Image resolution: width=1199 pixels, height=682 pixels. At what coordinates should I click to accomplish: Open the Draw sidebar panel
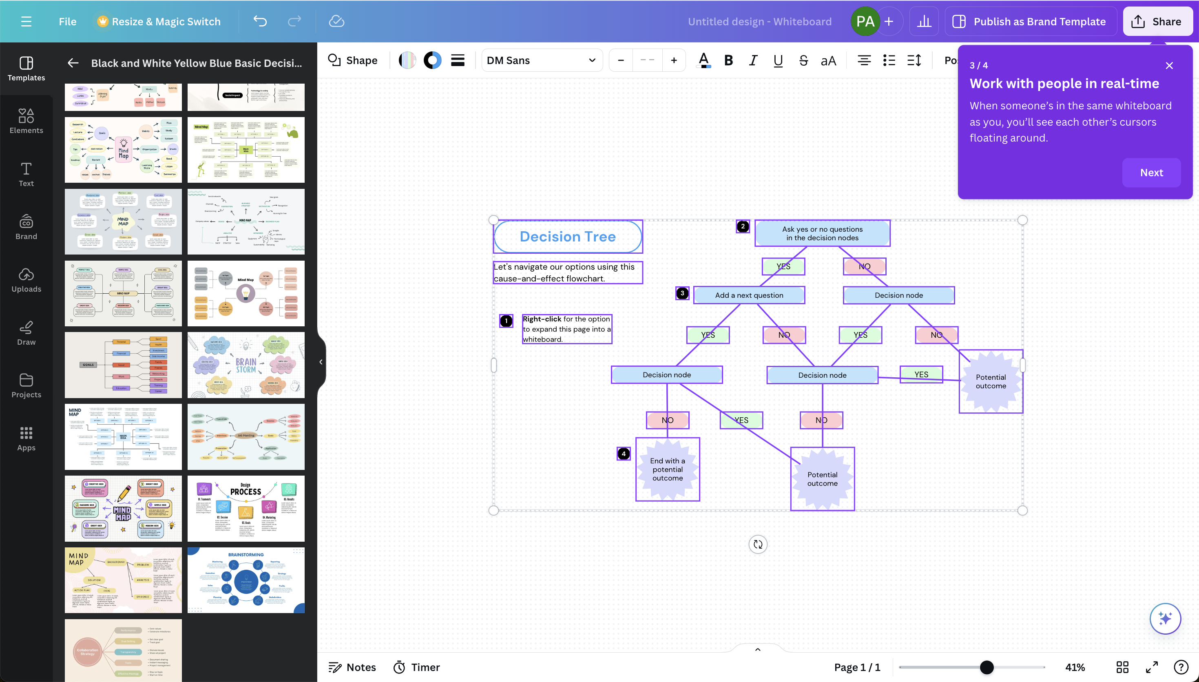26,333
